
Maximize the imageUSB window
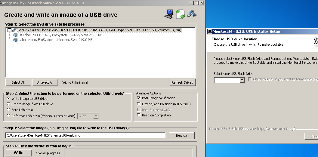[196, 3]
